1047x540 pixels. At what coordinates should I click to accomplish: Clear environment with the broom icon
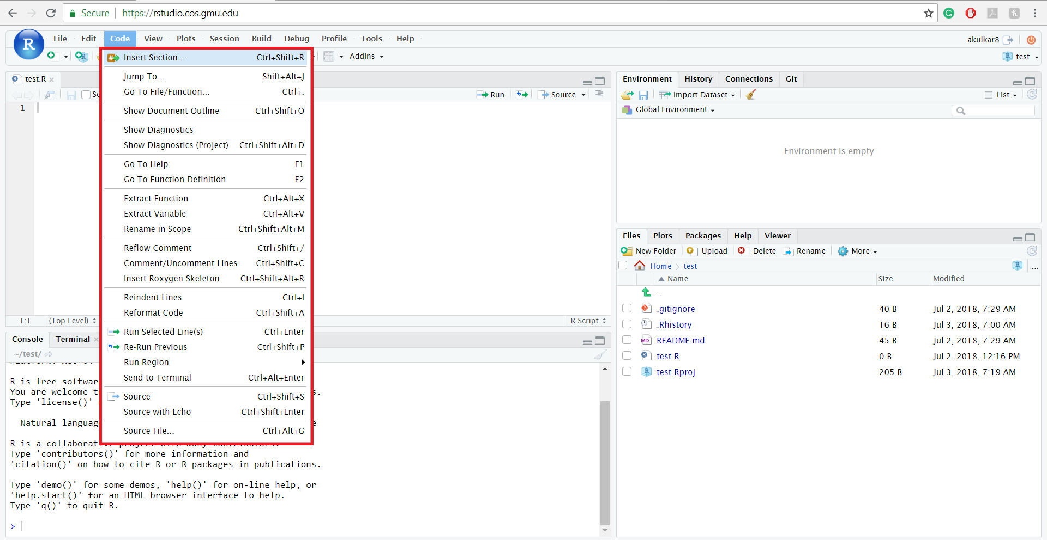pos(751,95)
